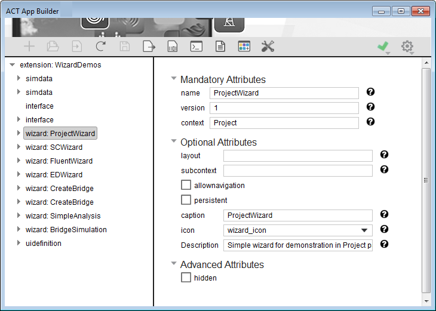Click the refresh/reload toolbar icon
Image resolution: width=436 pixels, height=311 pixels.
pos(101,47)
